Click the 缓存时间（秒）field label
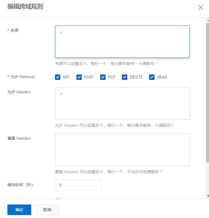This screenshot has height=218, width=209. 20,185
